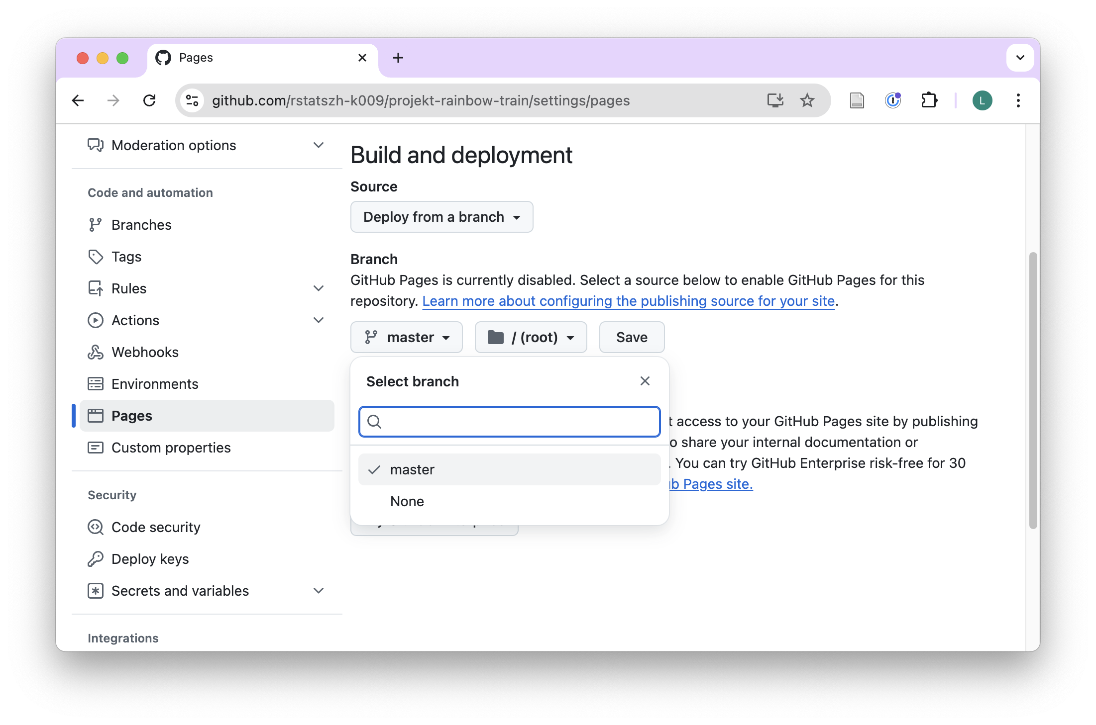Switch to the Pages browser tab
This screenshot has width=1096, height=725.
(x=262, y=58)
